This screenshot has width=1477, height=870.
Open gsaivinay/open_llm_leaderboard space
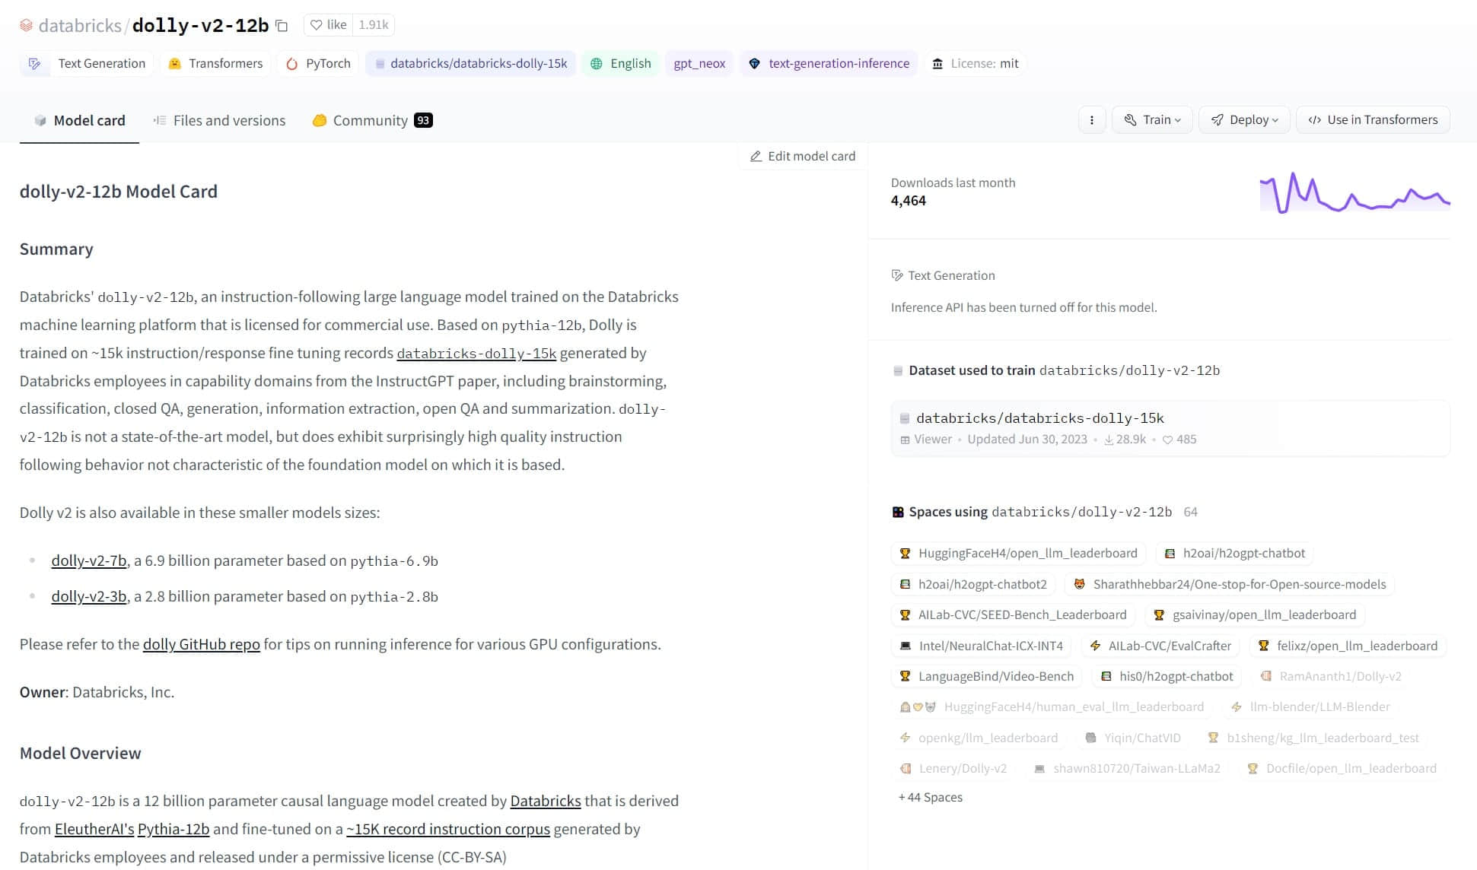tap(1255, 614)
